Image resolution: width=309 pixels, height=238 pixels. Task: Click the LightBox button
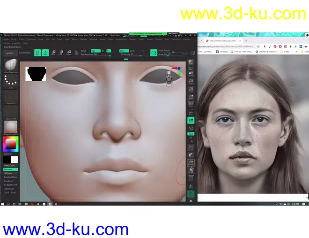(x=10, y=53)
